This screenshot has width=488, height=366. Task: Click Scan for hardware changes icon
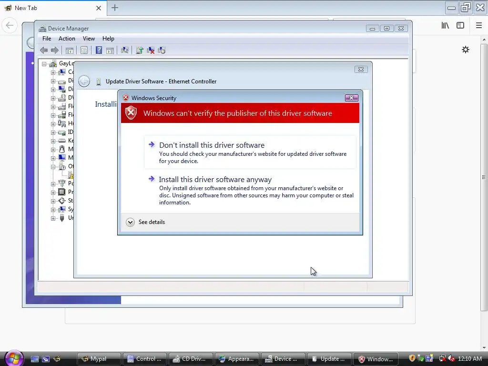[x=125, y=50]
